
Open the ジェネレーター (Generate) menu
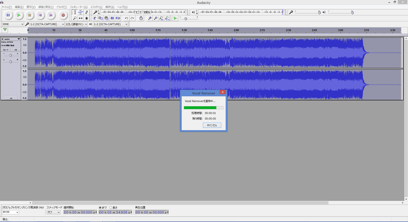click(78, 7)
